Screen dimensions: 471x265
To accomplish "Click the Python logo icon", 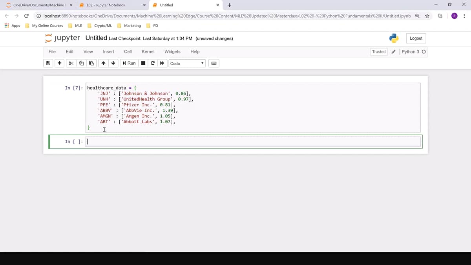I will click(x=394, y=38).
